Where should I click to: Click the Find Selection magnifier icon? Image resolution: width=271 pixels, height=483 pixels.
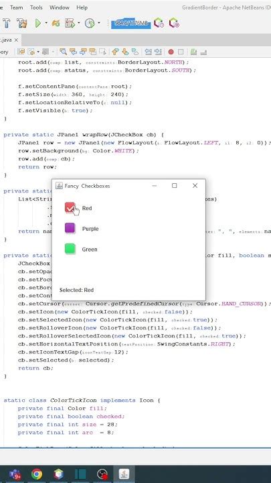(x=64, y=52)
